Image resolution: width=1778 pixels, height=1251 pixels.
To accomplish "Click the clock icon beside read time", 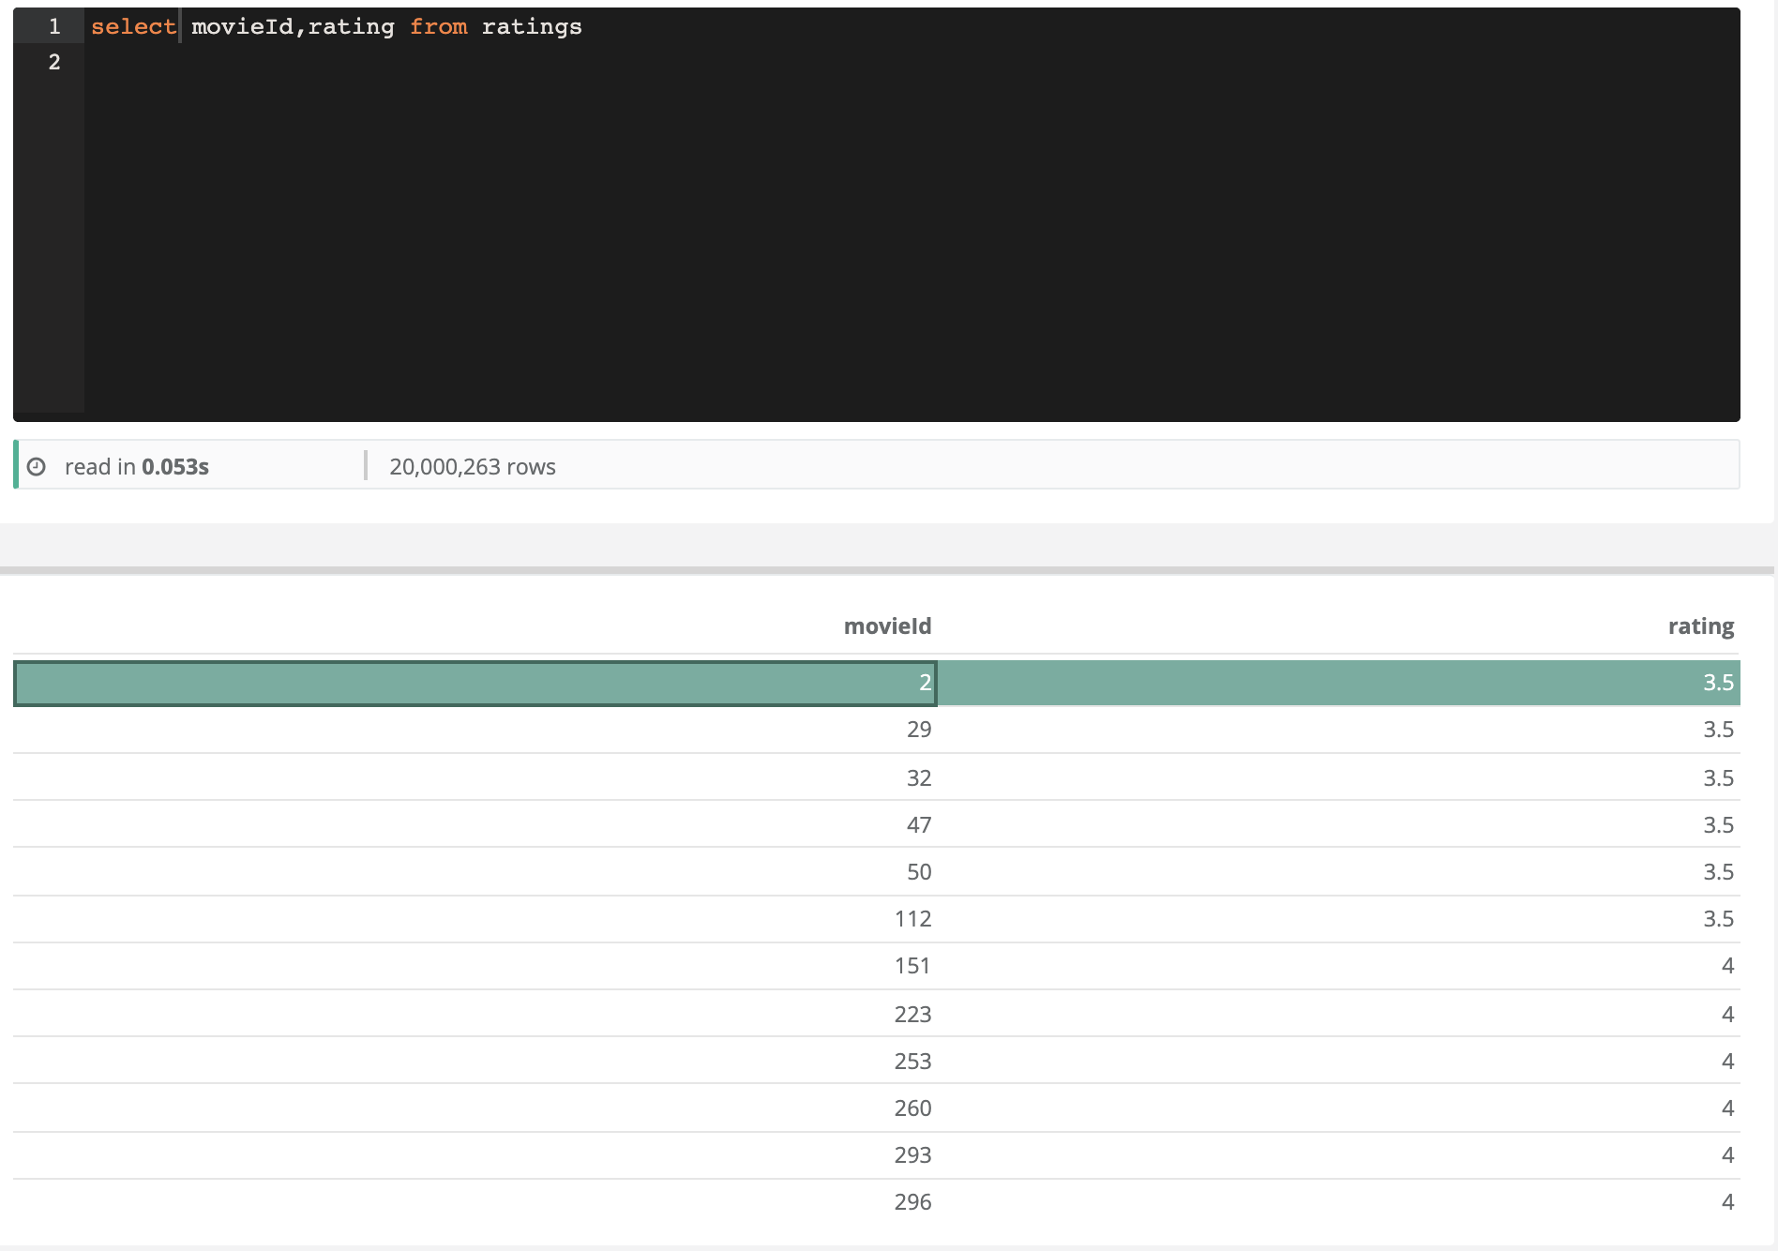I will (x=37, y=467).
